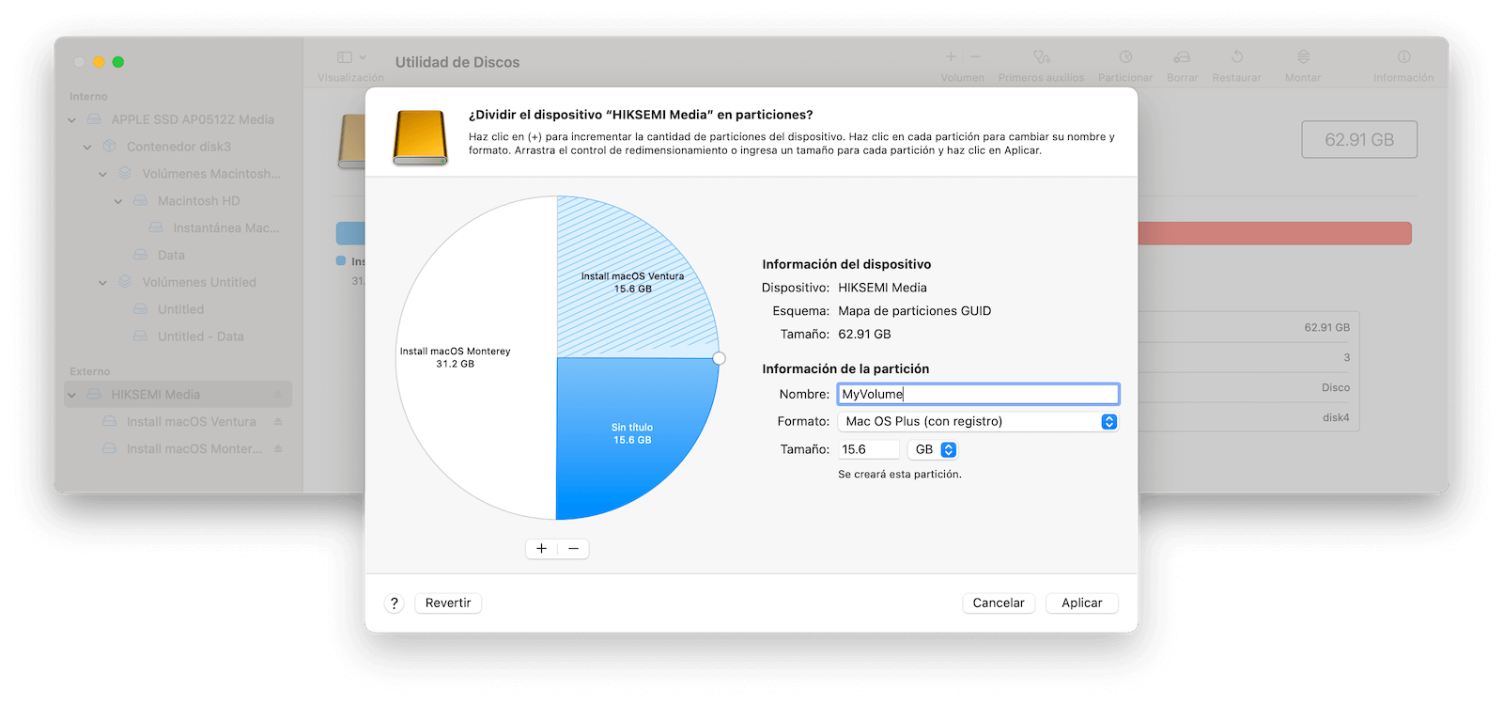Click the Volumen add plus icon in toolbar
Screen dimensions: 1503x704
(x=951, y=57)
